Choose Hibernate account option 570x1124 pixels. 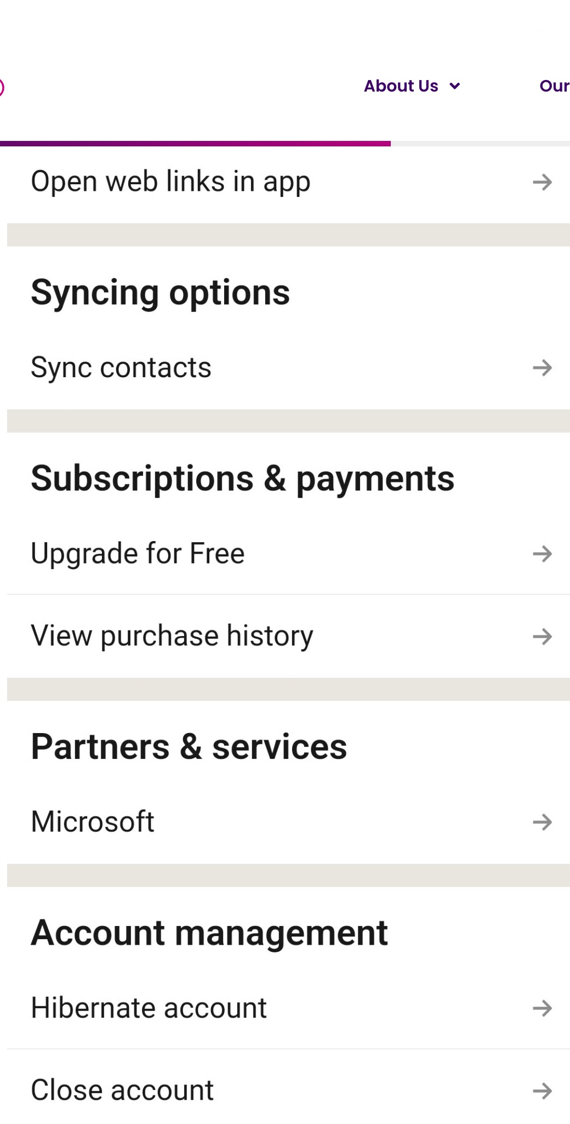pyautogui.click(x=149, y=1008)
